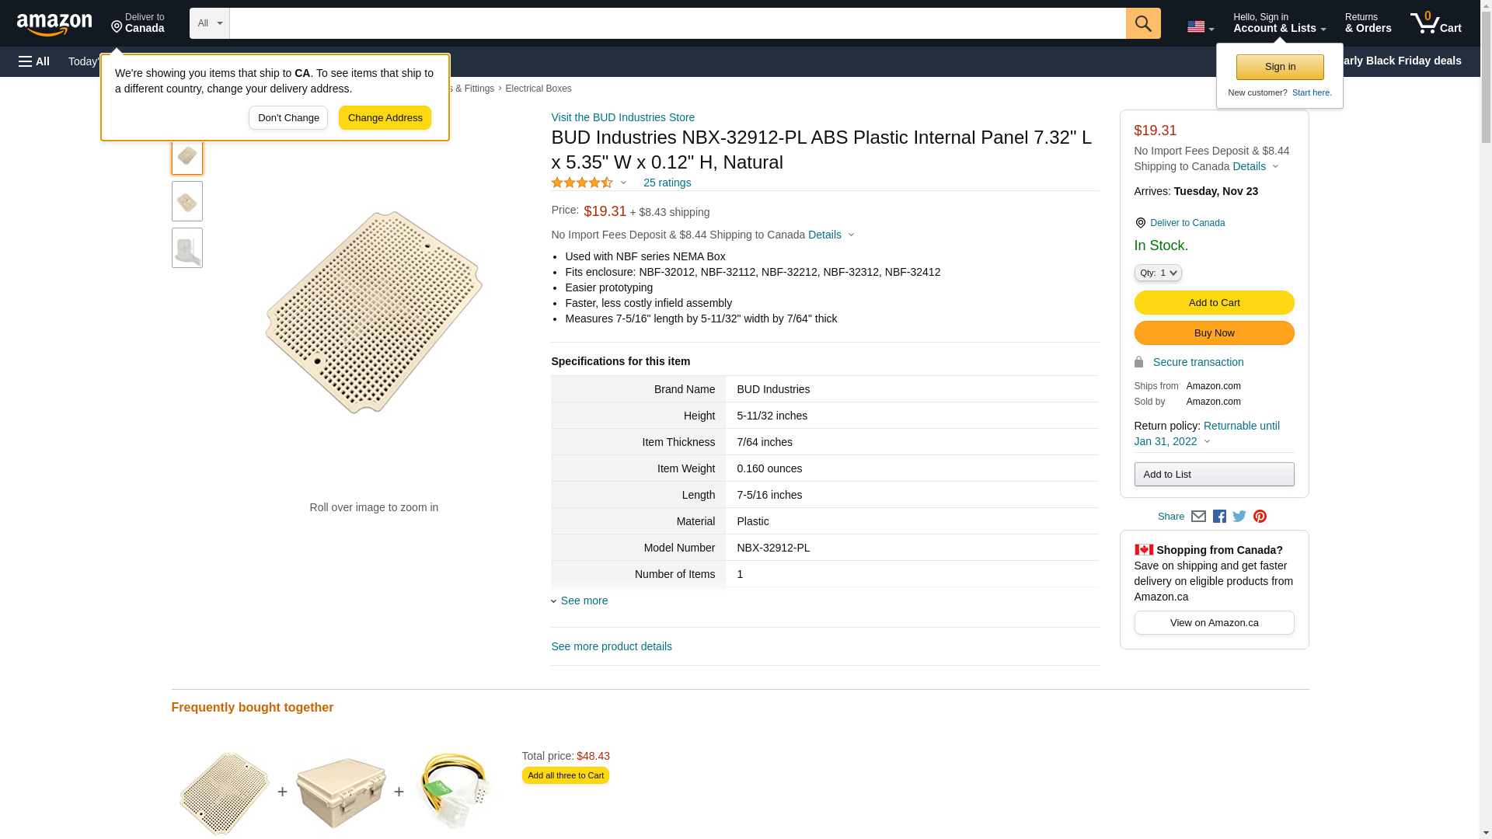Image resolution: width=1492 pixels, height=839 pixels.
Task: Click the Amazon logo
Action: click(x=54, y=24)
